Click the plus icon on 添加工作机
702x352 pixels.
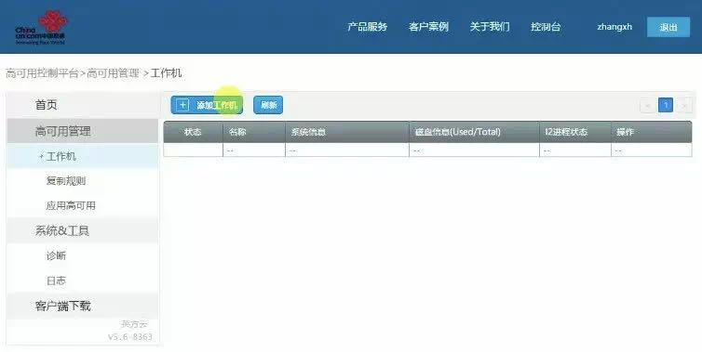[x=182, y=105]
